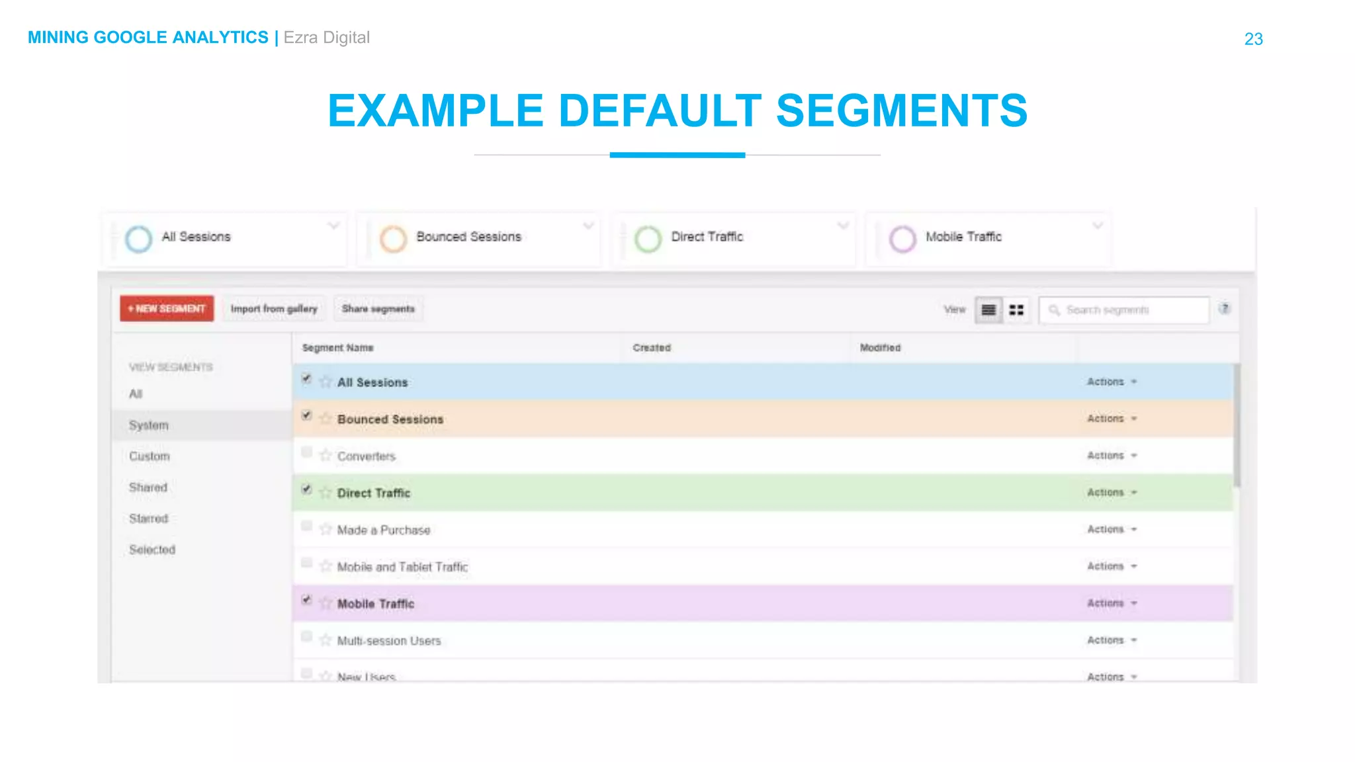Expand the Bounced Sessions card chevron
The width and height of the screenshot is (1355, 762).
(x=588, y=226)
